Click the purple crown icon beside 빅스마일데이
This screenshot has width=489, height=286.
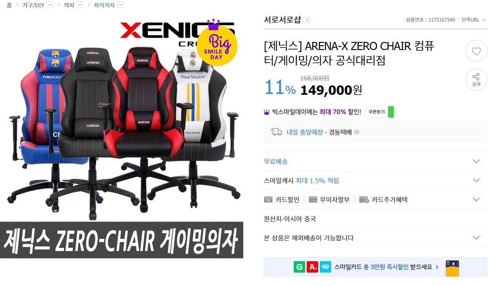click(267, 112)
